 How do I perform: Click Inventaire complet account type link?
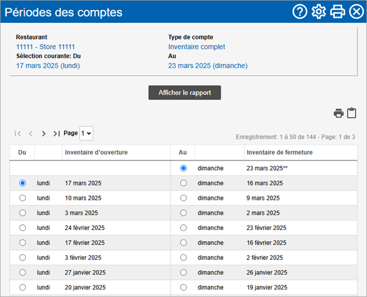tap(196, 47)
